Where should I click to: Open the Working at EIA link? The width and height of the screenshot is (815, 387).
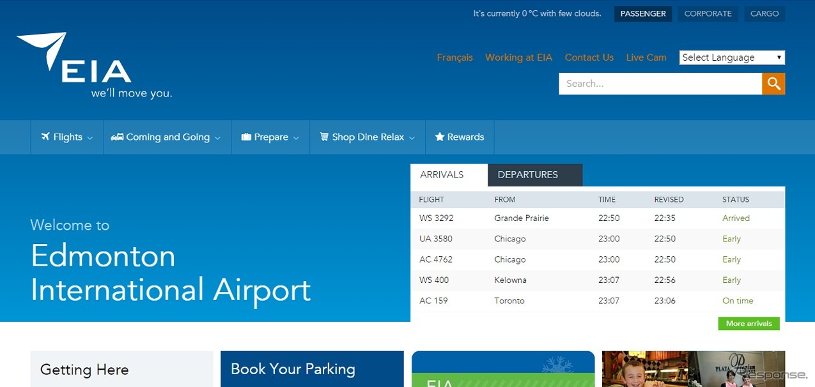518,57
